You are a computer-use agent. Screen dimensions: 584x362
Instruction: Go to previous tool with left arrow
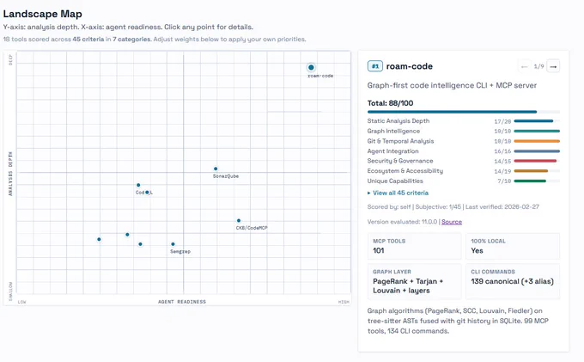click(x=525, y=66)
